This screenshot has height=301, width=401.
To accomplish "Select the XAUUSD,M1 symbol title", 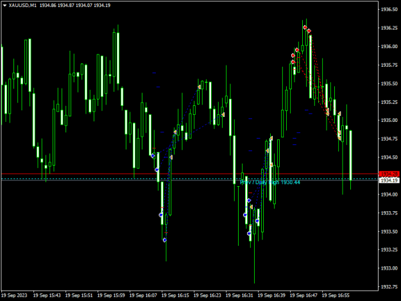I will click(22, 5).
